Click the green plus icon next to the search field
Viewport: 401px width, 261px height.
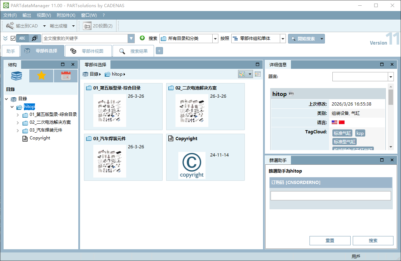coord(142,38)
